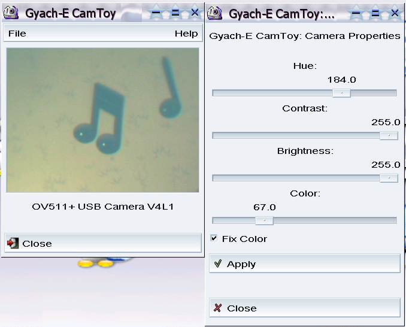Open the Help menu
Image resolution: width=406 pixels, height=327 pixels.
pos(186,34)
